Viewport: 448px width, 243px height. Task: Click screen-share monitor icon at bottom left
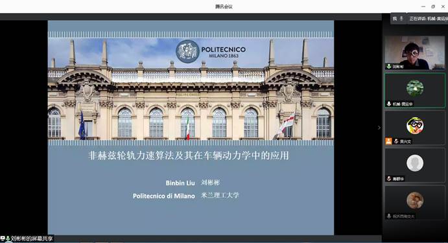point(3,238)
